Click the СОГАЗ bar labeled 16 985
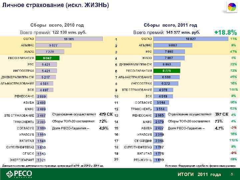 tap(69, 39)
